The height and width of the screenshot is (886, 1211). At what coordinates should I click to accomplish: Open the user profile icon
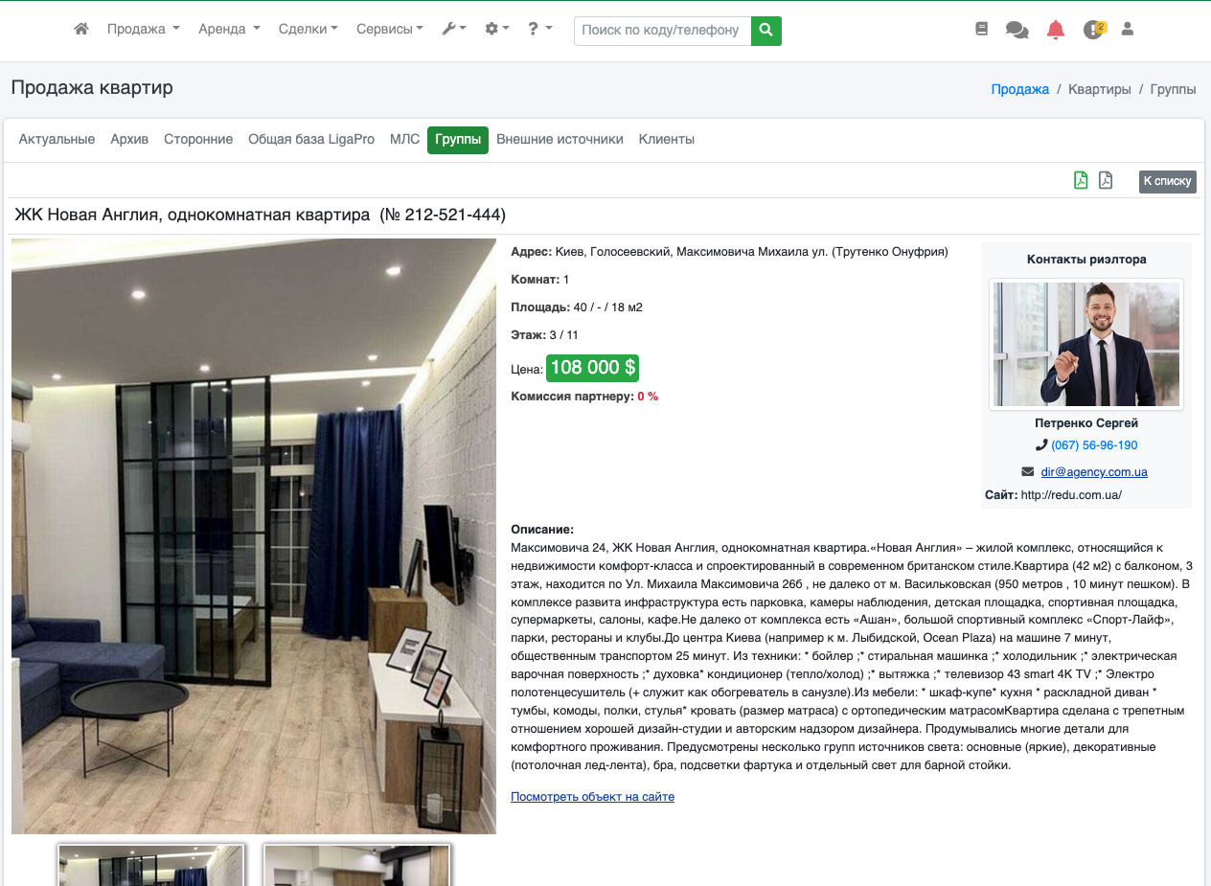(1128, 30)
